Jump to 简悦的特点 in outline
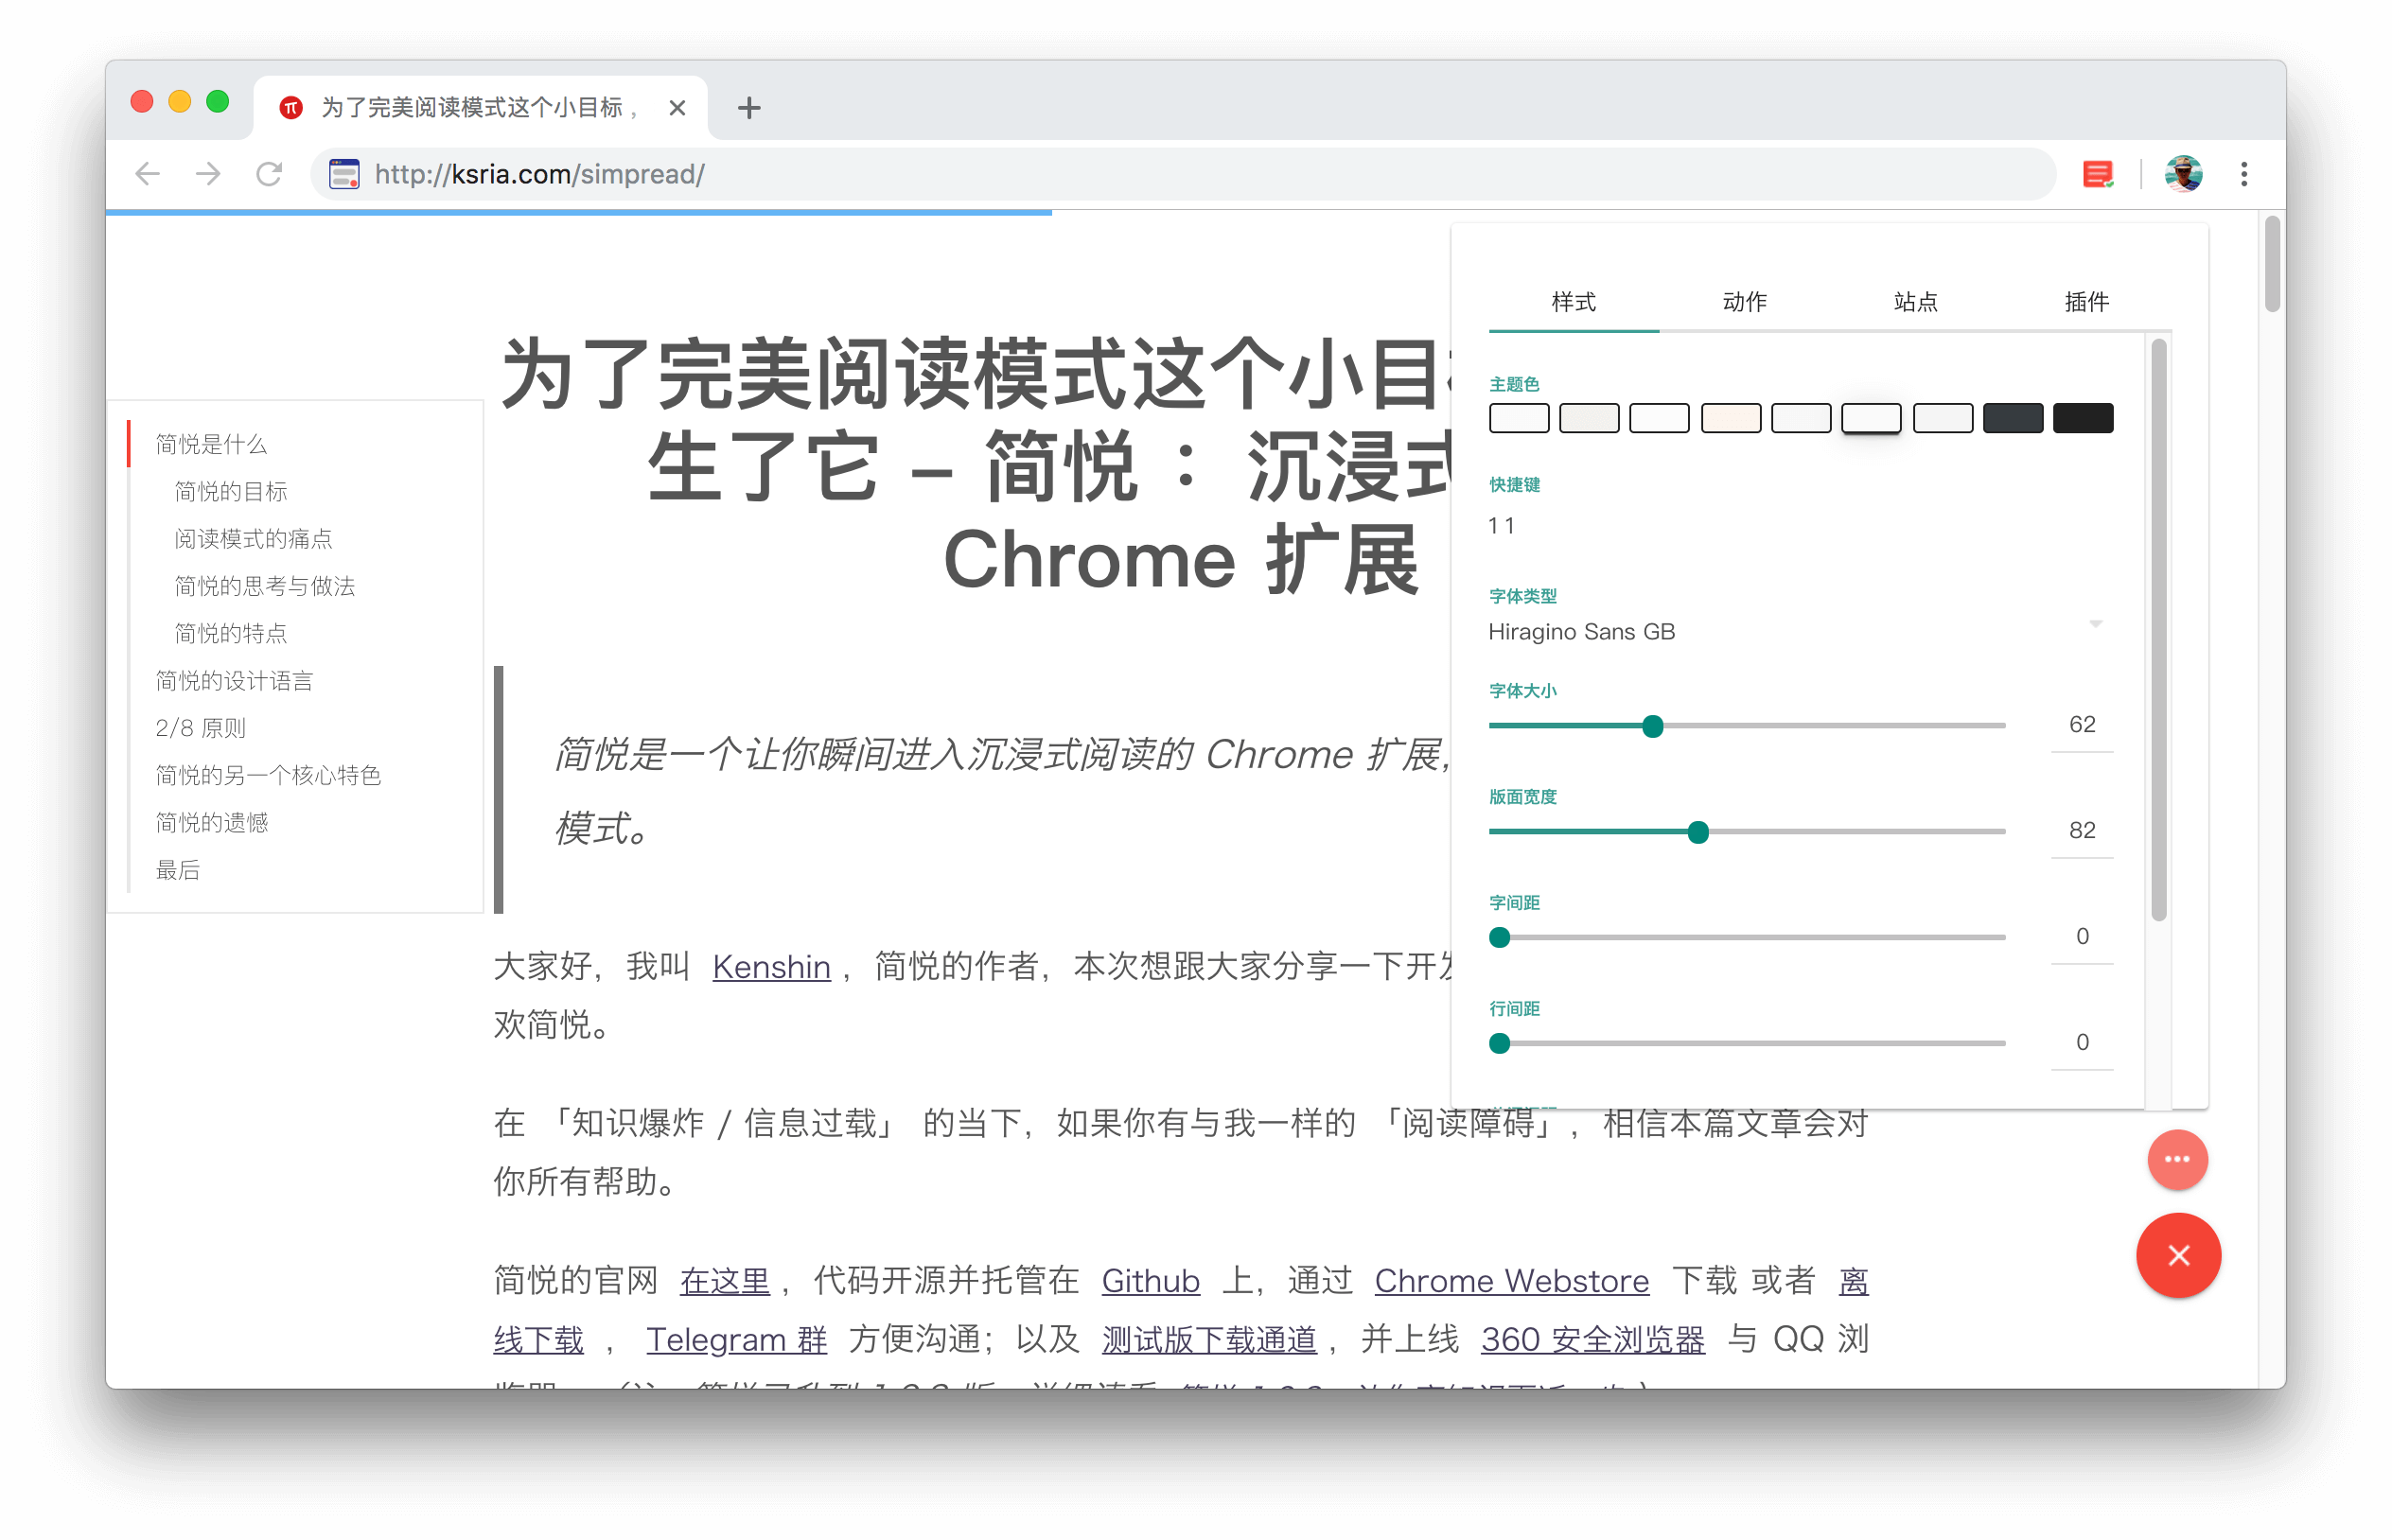The width and height of the screenshot is (2392, 1540). (231, 633)
